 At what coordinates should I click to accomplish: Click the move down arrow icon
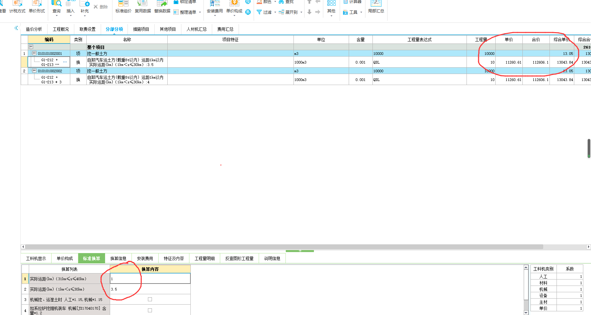point(310,12)
